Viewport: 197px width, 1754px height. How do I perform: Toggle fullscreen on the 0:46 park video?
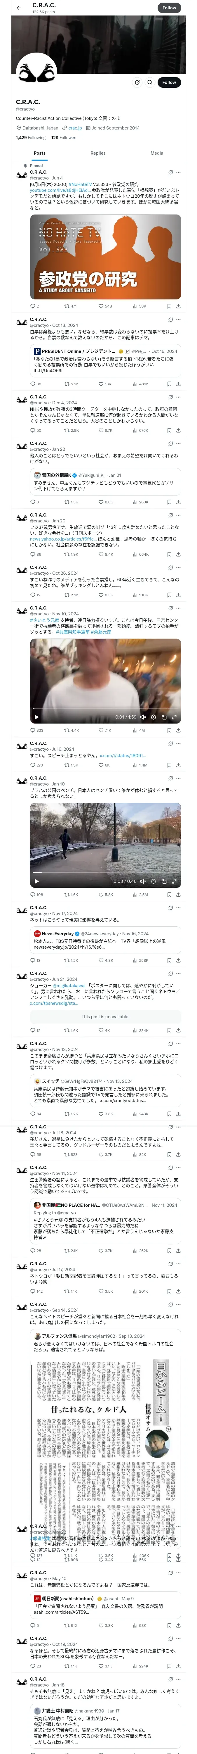tap(175, 881)
